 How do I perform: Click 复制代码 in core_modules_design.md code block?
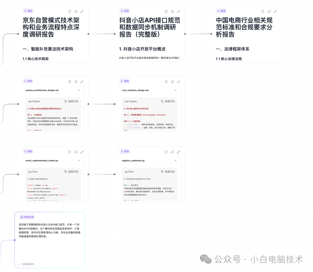point(168,101)
